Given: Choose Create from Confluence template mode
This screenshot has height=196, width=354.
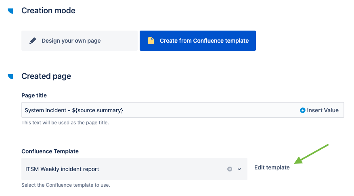Looking at the screenshot, I should [204, 41].
